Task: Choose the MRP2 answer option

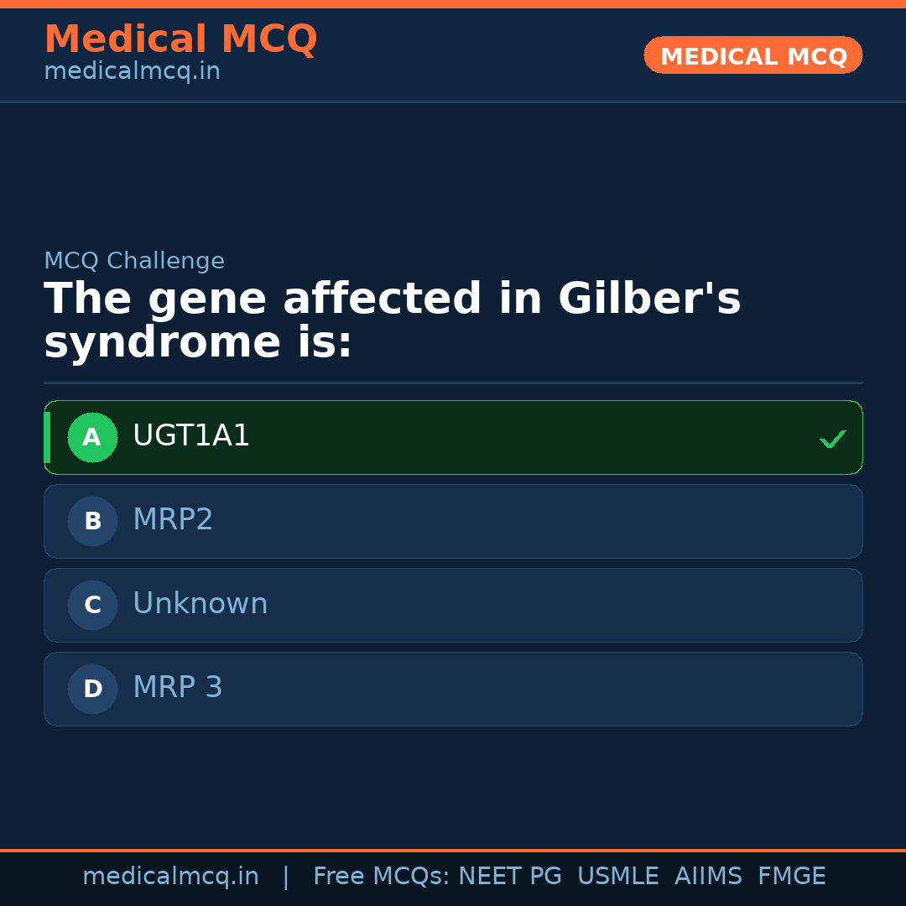Action: (453, 521)
